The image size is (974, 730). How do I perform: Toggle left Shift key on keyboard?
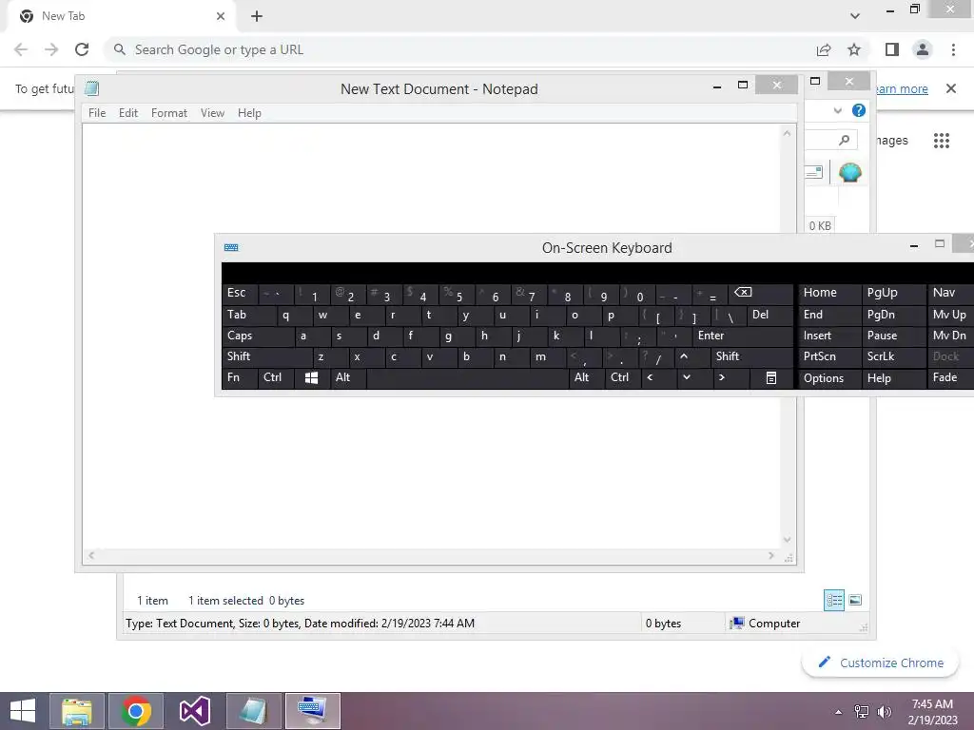click(x=267, y=356)
